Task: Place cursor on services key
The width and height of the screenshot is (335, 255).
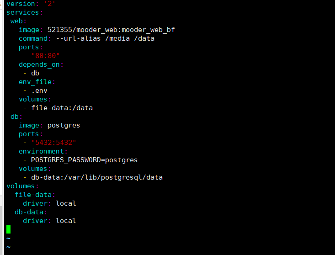Action: click(x=22, y=12)
